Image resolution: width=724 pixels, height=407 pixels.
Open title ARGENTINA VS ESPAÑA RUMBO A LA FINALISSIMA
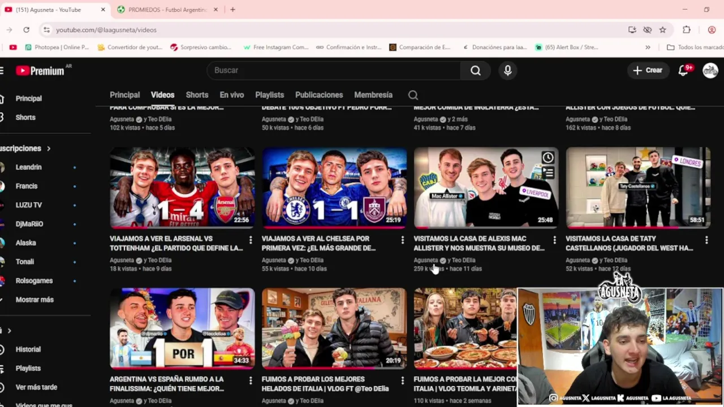(x=167, y=384)
